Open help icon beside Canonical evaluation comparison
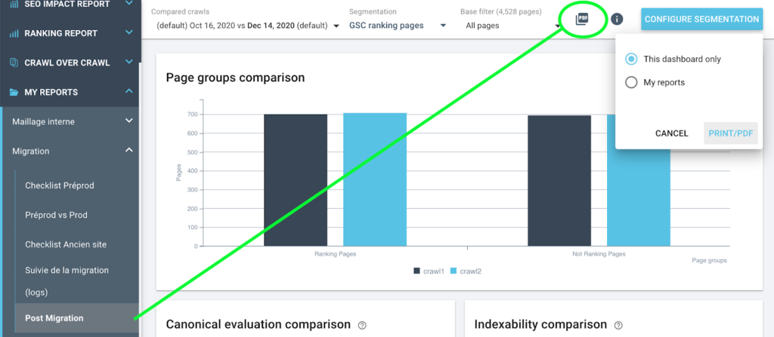 pos(362,325)
